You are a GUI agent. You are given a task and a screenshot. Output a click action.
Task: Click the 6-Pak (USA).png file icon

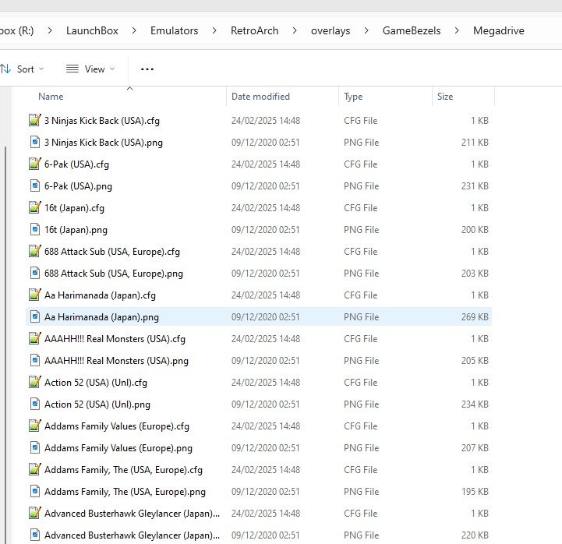(35, 186)
